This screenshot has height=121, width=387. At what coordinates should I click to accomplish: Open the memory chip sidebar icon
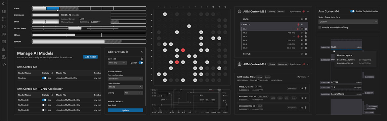[4, 34]
